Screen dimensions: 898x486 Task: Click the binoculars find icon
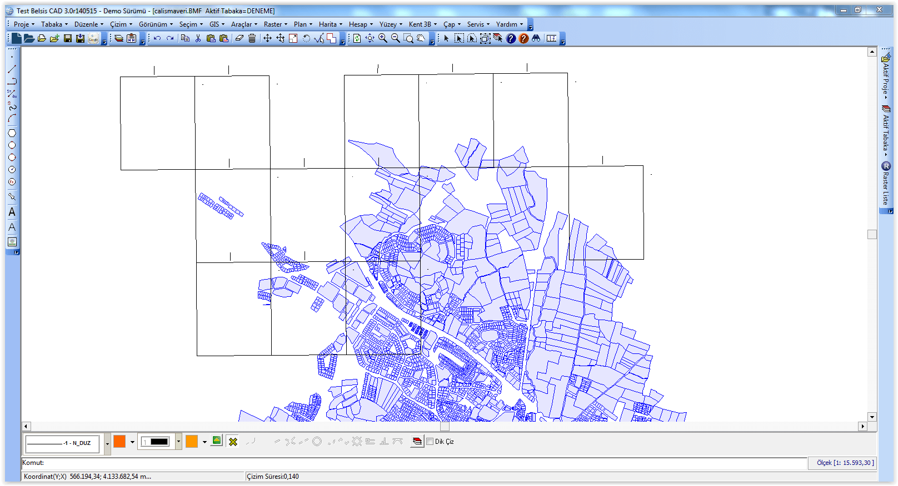(x=536, y=38)
